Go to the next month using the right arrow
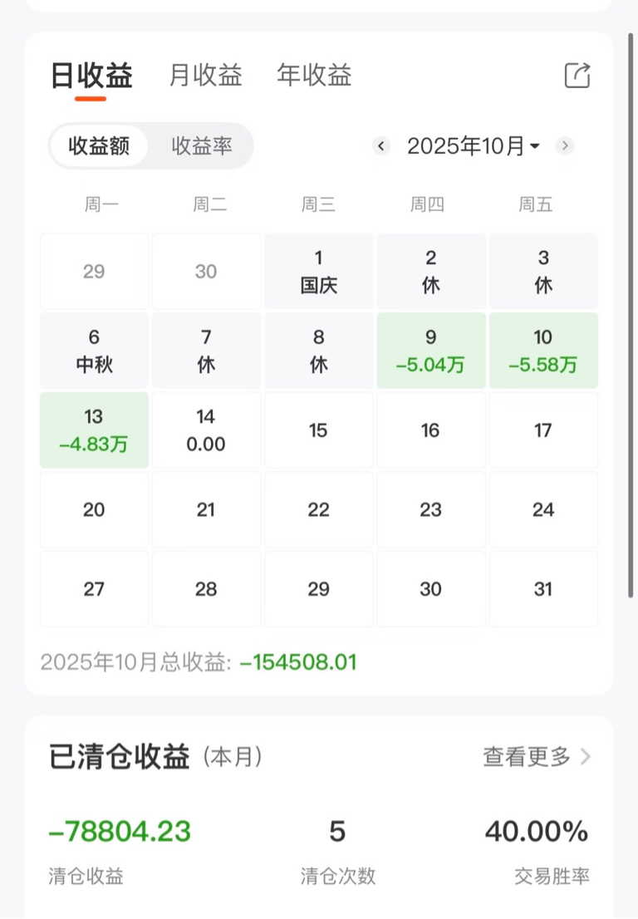Screen dimensions: 638x919 point(565,146)
